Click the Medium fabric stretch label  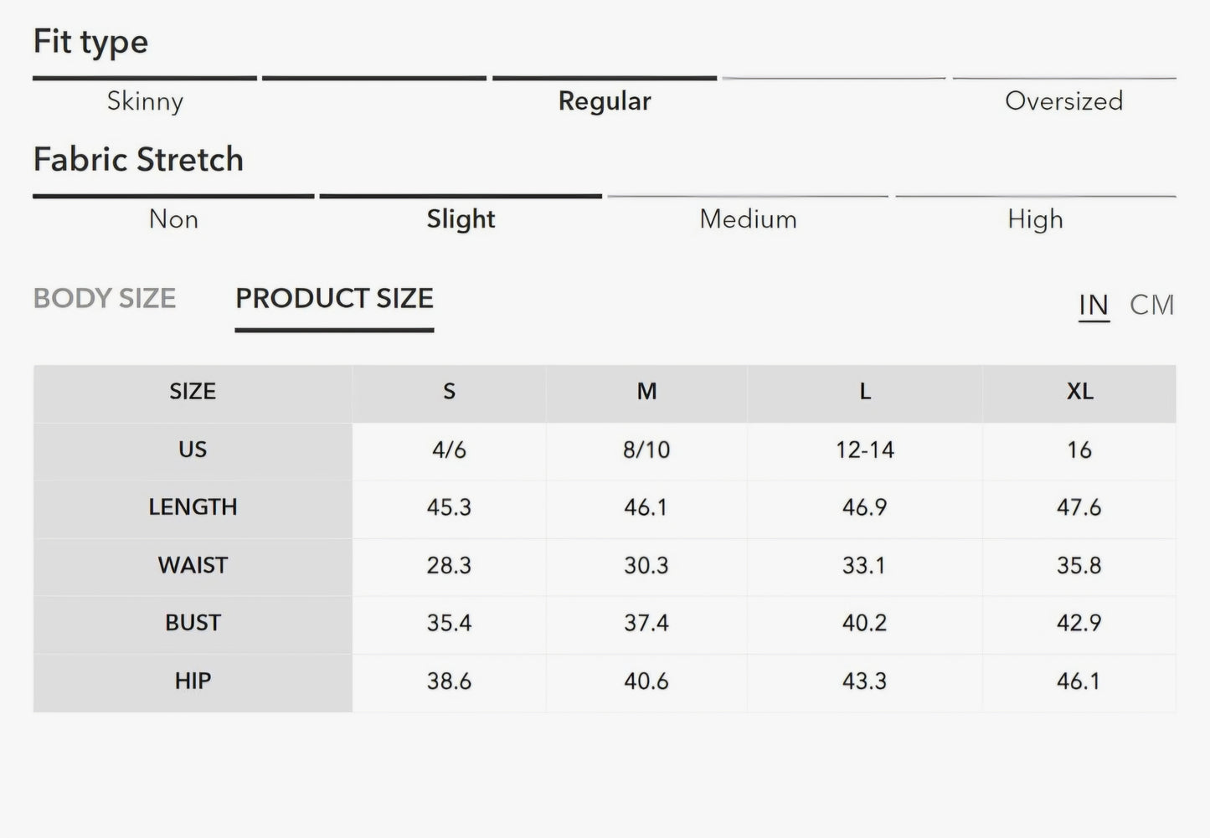click(x=748, y=219)
